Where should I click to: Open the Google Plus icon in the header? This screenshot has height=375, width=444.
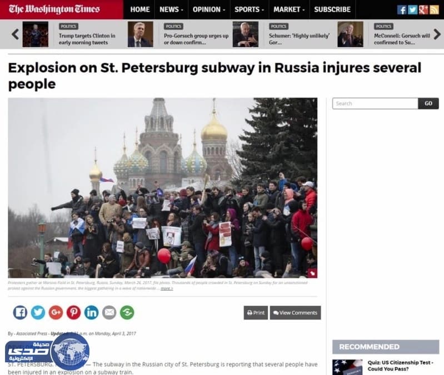(423, 9)
